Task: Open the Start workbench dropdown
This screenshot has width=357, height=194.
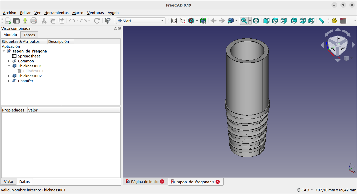Action: 141,21
